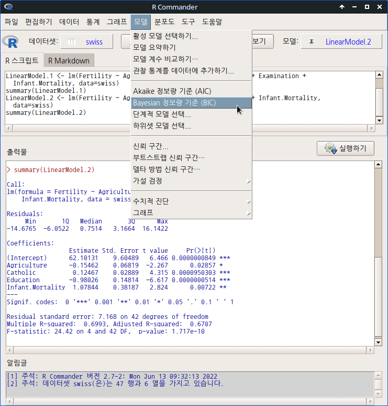Click the F-statistic output line
This screenshot has width=388, height=406.
tap(106, 332)
